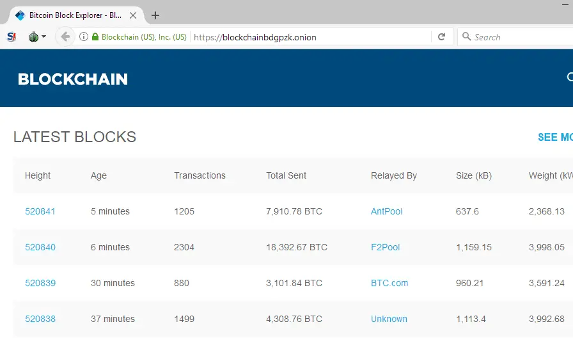Open block 520838

point(40,319)
